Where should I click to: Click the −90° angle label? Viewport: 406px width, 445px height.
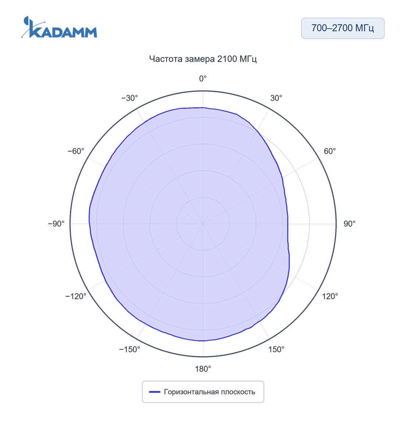(x=56, y=224)
